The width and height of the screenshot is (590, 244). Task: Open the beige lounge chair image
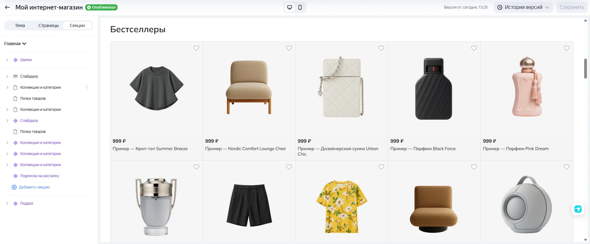click(249, 87)
